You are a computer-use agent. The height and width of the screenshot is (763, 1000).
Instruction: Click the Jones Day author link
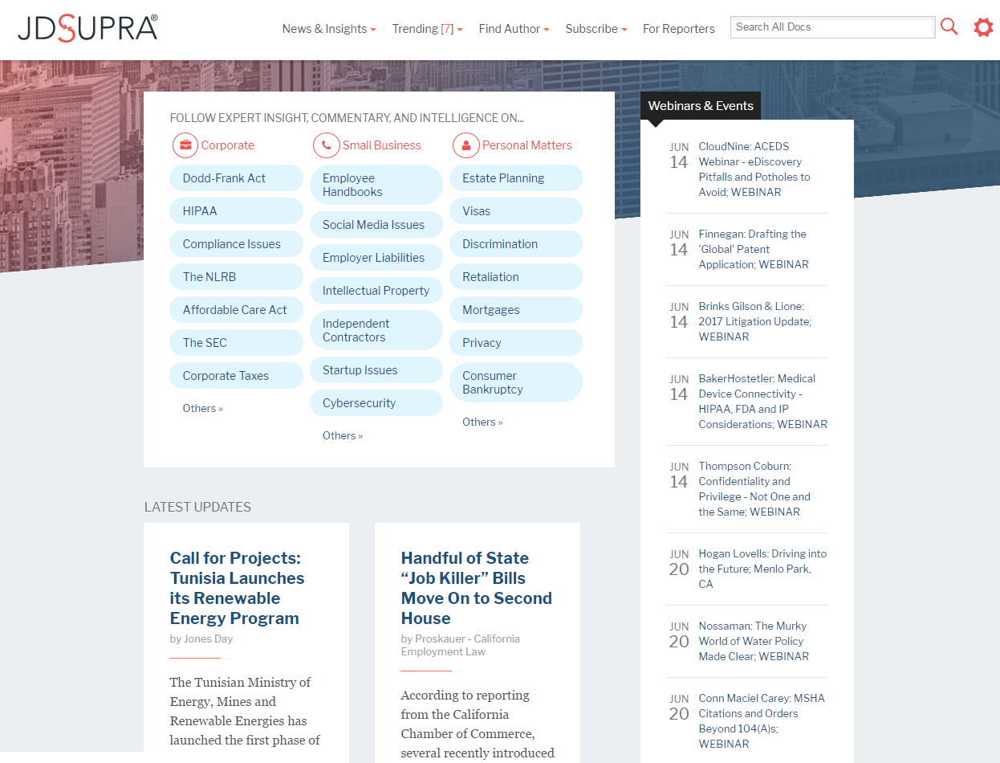[x=208, y=639]
